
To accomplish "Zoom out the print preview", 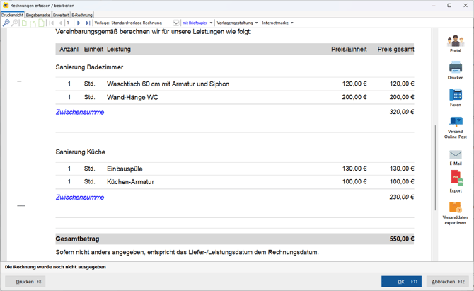I will coord(6,23).
